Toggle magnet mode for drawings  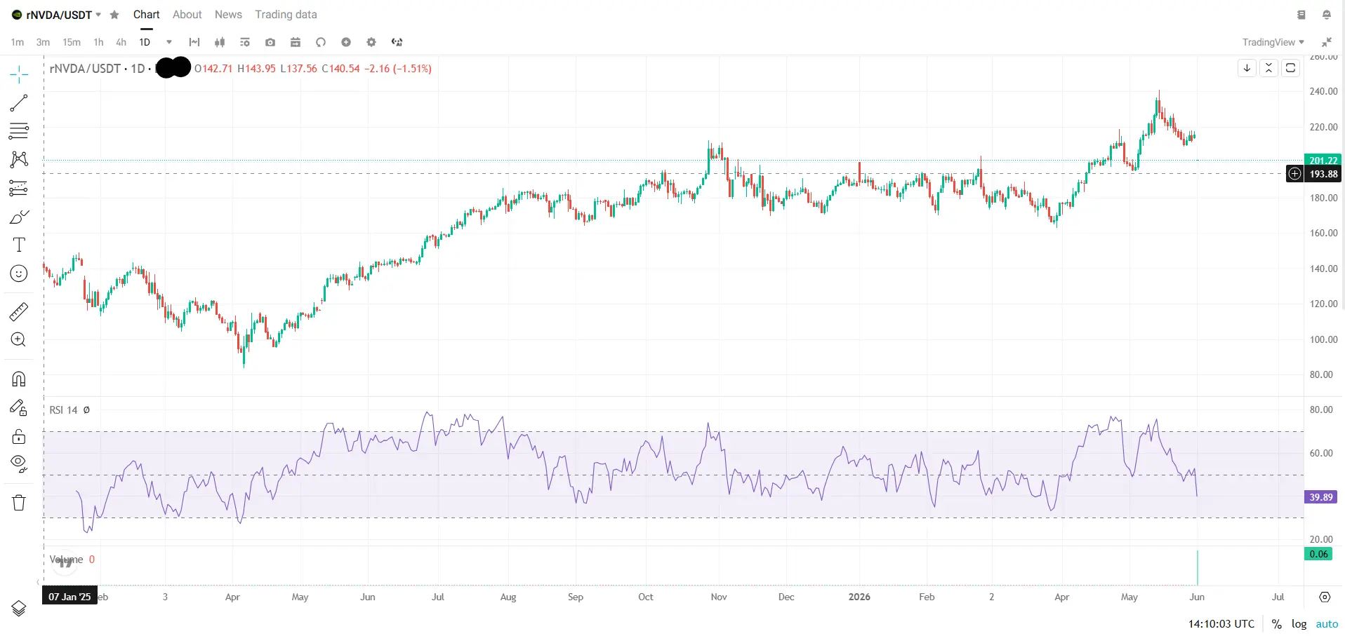point(19,379)
